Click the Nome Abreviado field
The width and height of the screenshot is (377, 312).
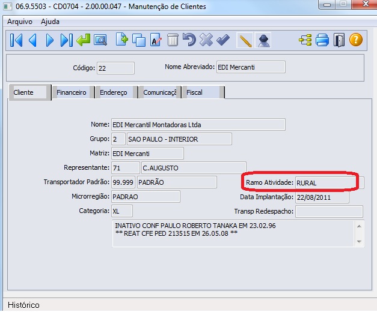coord(251,67)
